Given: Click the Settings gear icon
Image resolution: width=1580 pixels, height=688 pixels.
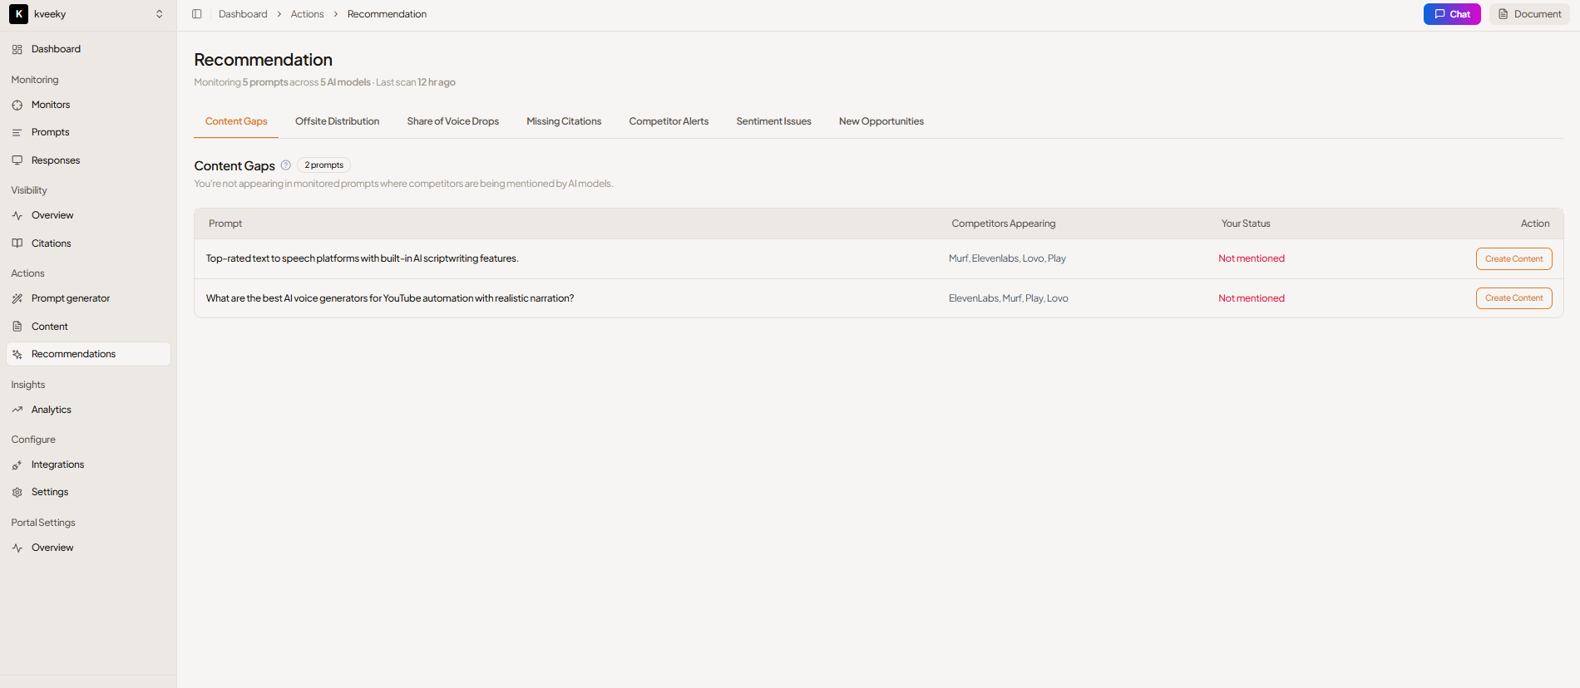Looking at the screenshot, I should point(17,493).
